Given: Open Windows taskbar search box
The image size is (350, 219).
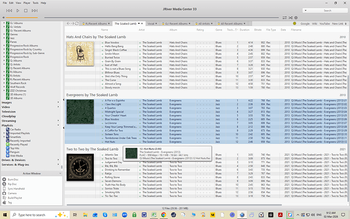Looking at the screenshot, I should [x=36, y=214].
